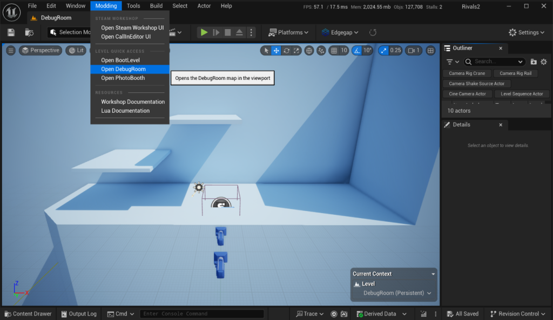This screenshot has width=553, height=320.
Task: Open the Actor menu
Action: (204, 6)
